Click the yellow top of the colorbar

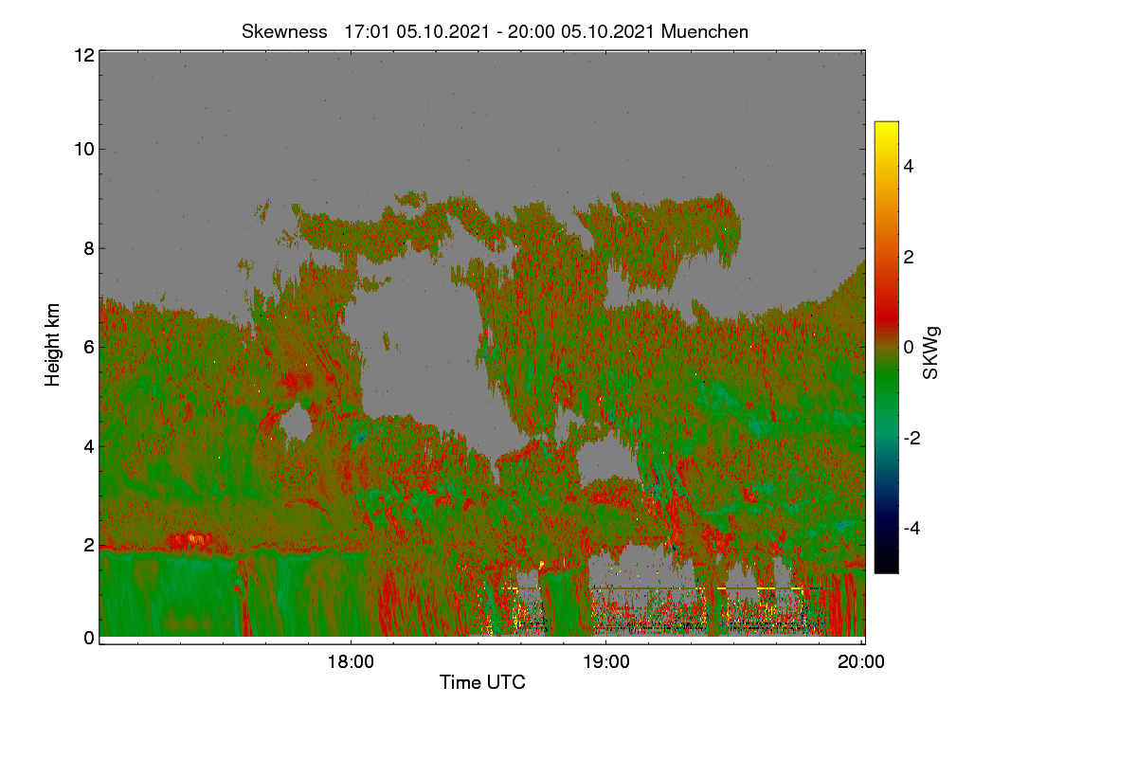tap(886, 129)
